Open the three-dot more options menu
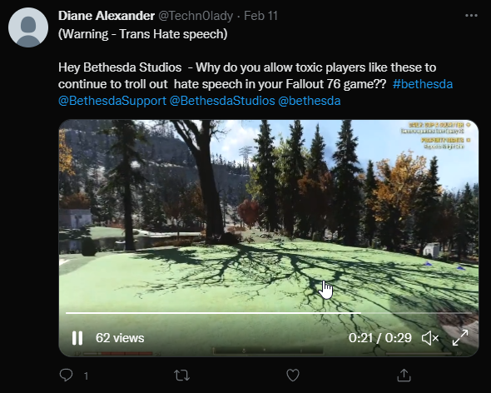The width and height of the screenshot is (491, 393). pyautogui.click(x=471, y=16)
